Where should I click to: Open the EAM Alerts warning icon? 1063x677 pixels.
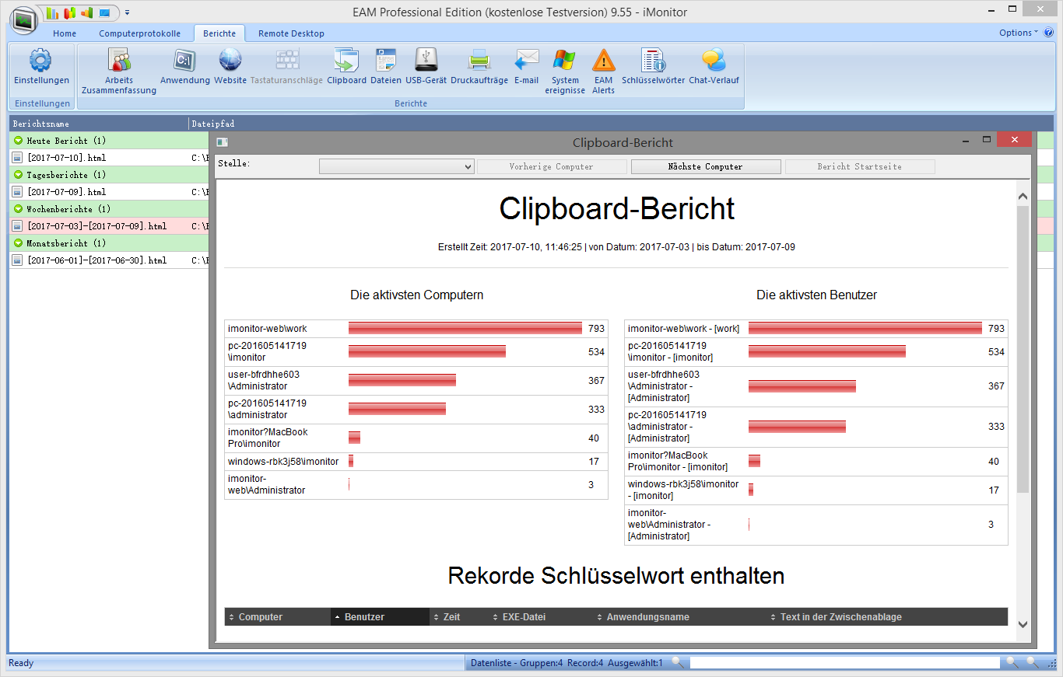click(x=603, y=61)
